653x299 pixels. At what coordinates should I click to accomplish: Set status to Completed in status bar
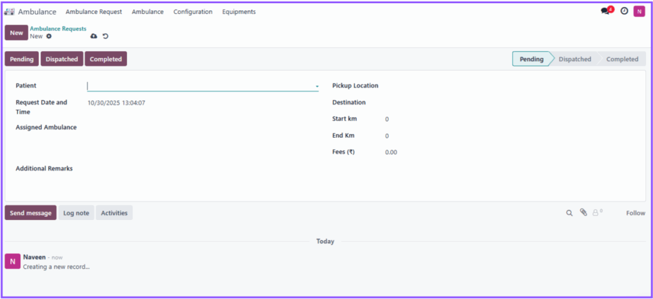[622, 59]
